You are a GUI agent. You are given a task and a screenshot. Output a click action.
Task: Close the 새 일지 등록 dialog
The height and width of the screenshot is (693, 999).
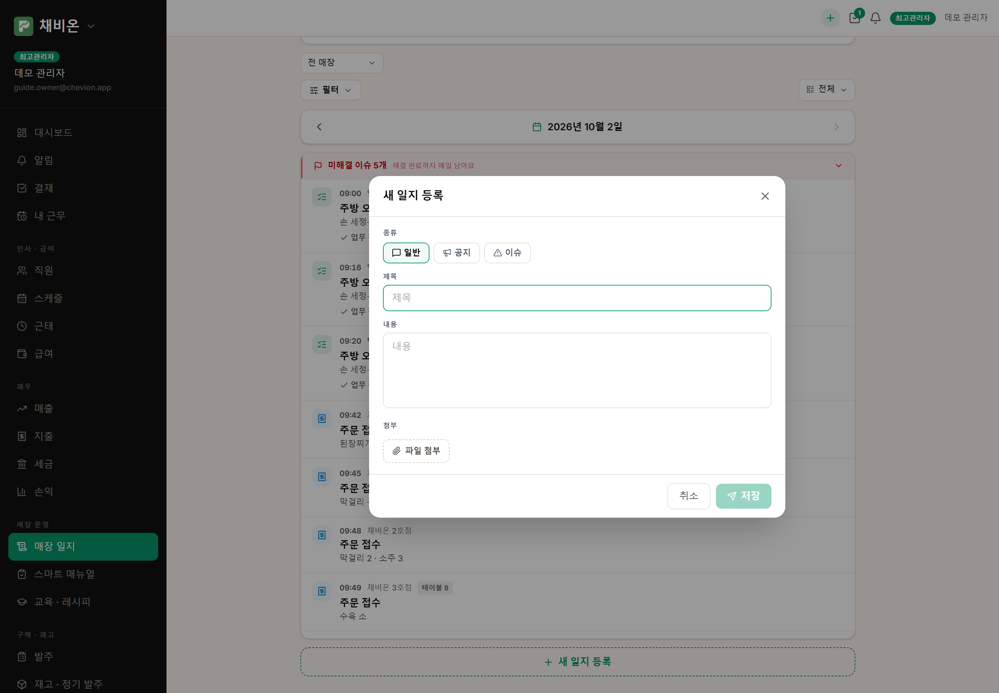tap(765, 196)
